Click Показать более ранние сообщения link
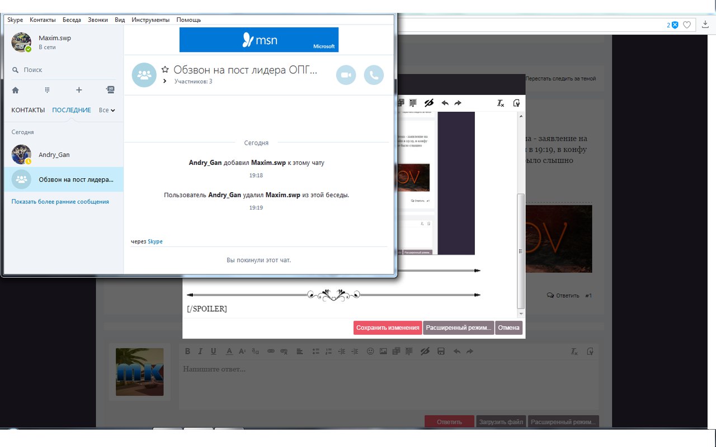Screen dimensions: 716x447 [x=60, y=202]
